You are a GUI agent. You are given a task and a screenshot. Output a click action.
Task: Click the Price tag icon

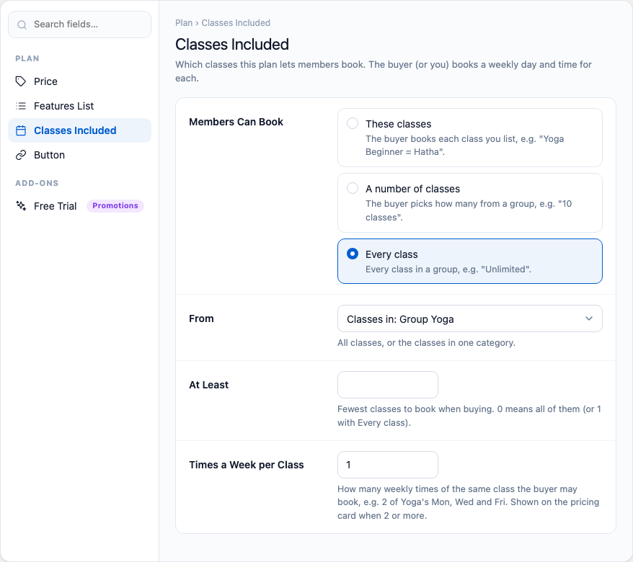(x=21, y=81)
